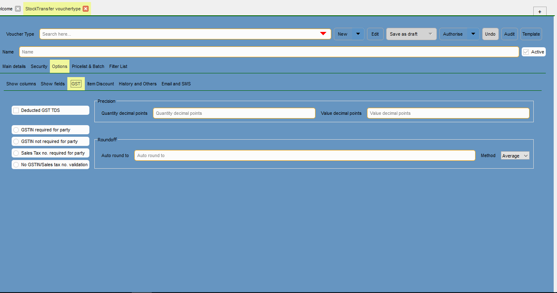Image resolution: width=557 pixels, height=293 pixels.
Task: Open the Pricelist & Batch tab
Action: [x=88, y=66]
